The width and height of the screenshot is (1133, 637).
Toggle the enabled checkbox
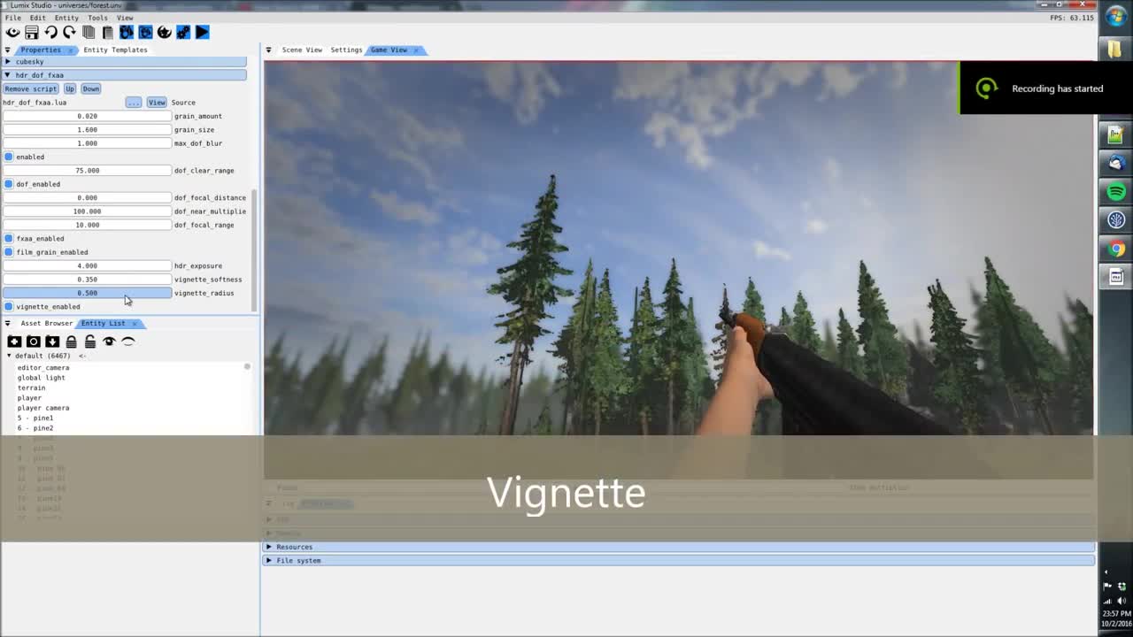click(9, 157)
